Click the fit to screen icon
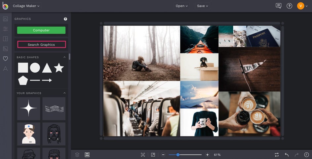The height and width of the screenshot is (159, 312). [x=143, y=155]
